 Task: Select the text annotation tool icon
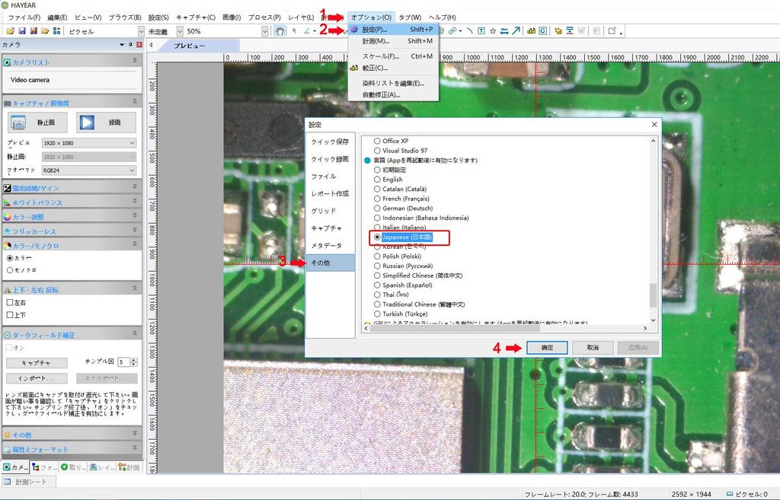click(481, 31)
